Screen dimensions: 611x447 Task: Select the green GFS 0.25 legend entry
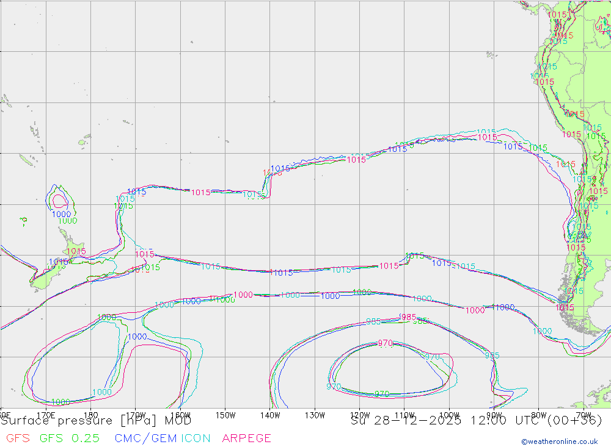point(70,438)
